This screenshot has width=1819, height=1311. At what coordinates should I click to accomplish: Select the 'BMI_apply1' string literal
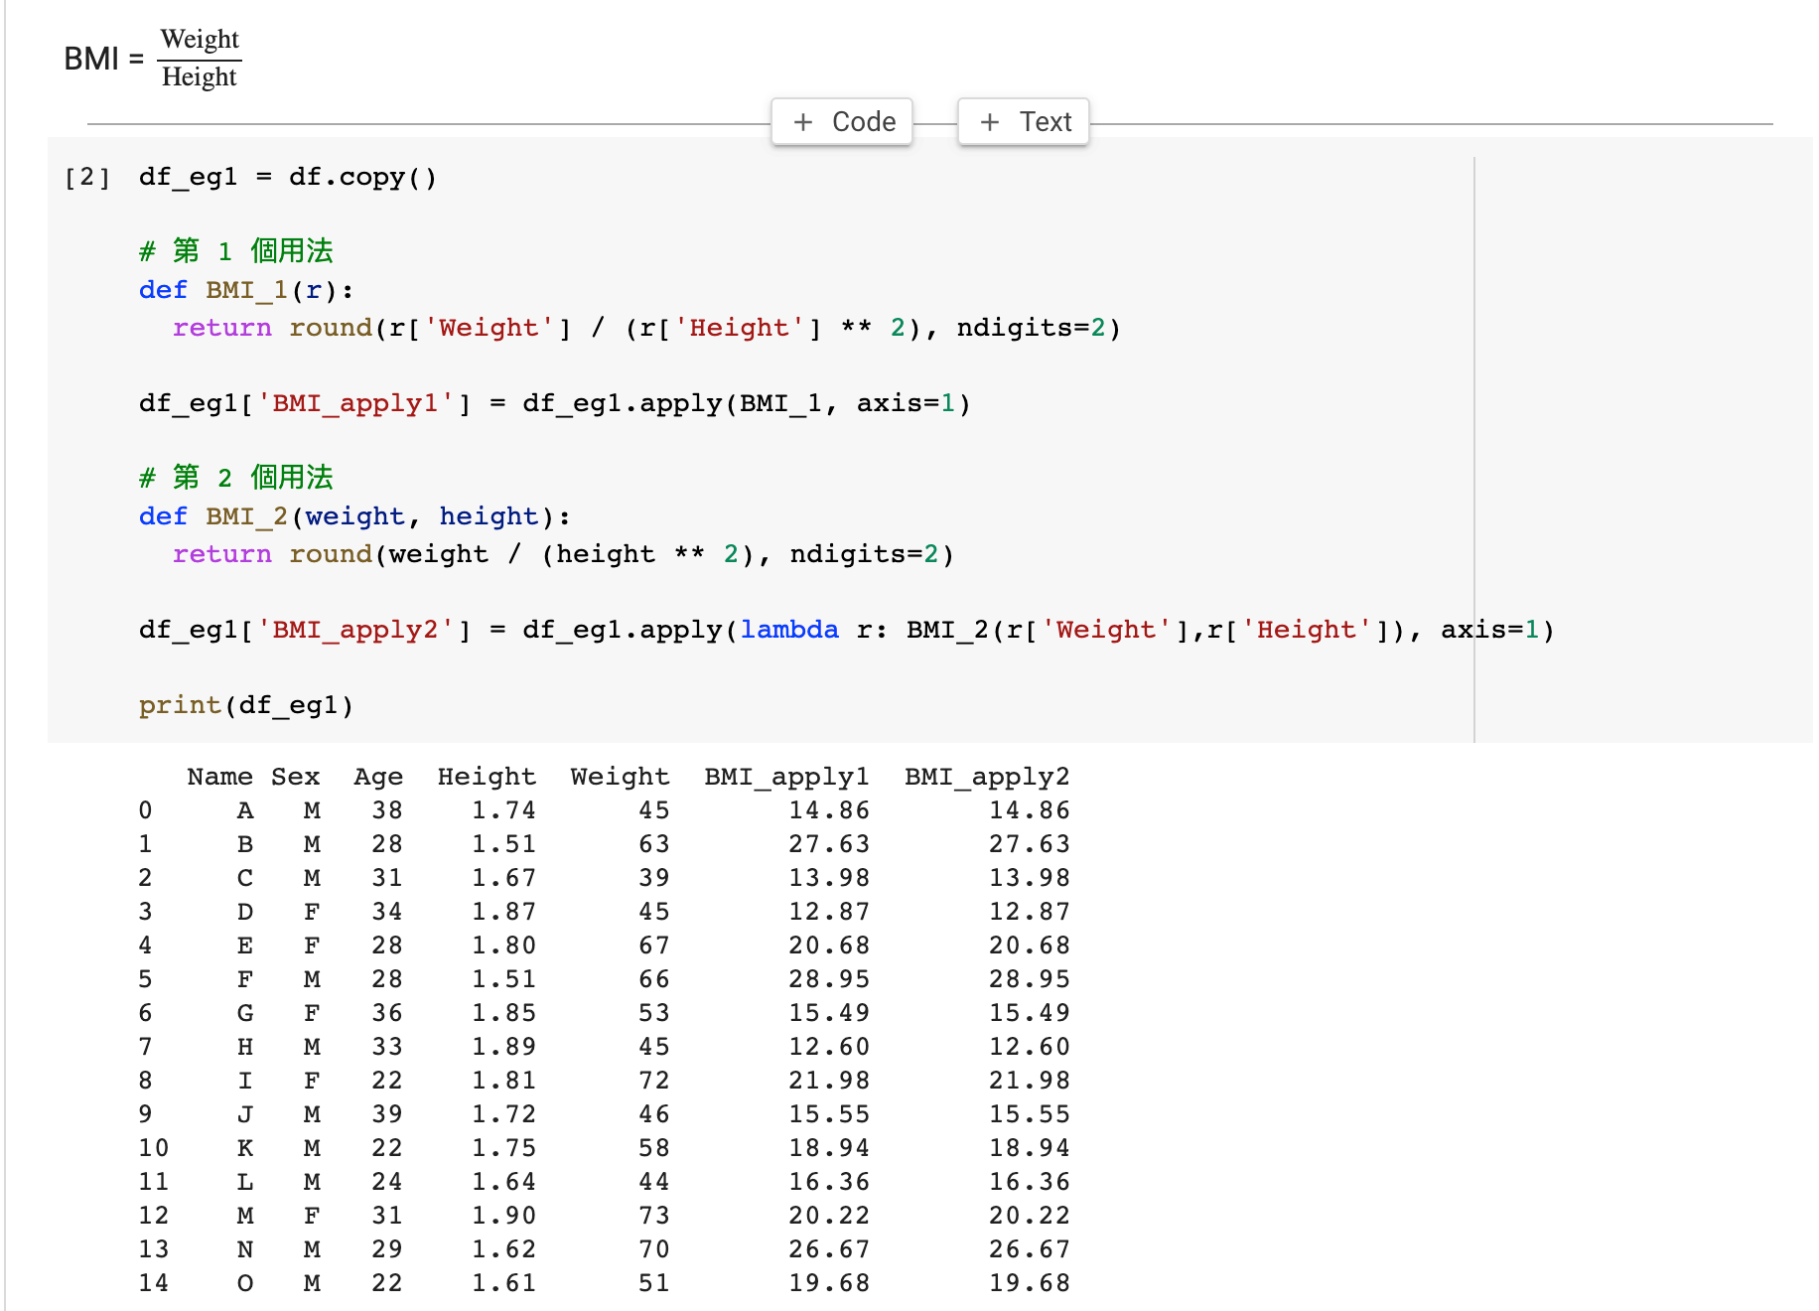click(356, 403)
